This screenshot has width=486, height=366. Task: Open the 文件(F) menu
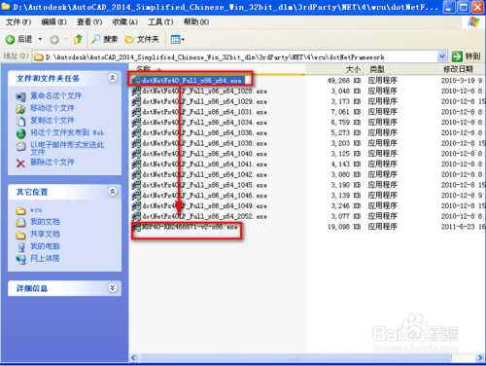(18, 22)
